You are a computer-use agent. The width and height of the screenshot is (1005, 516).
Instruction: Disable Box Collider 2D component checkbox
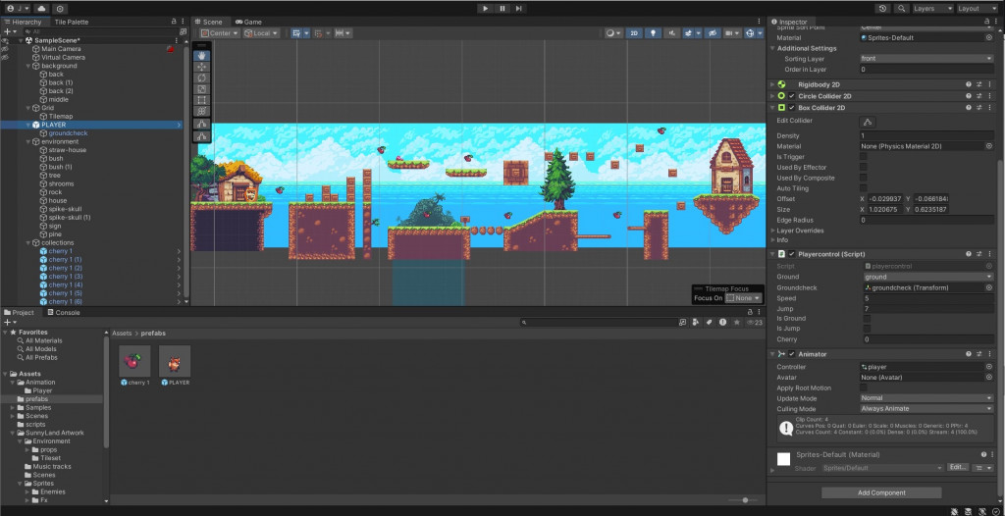pyautogui.click(x=792, y=108)
